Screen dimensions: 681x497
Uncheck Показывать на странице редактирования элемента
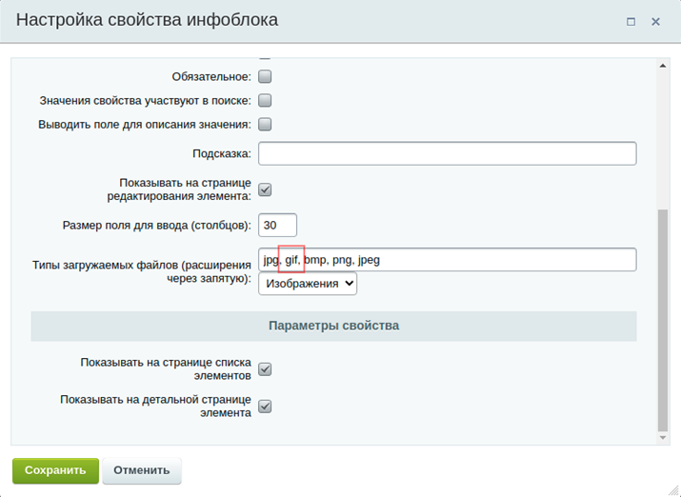pos(266,189)
